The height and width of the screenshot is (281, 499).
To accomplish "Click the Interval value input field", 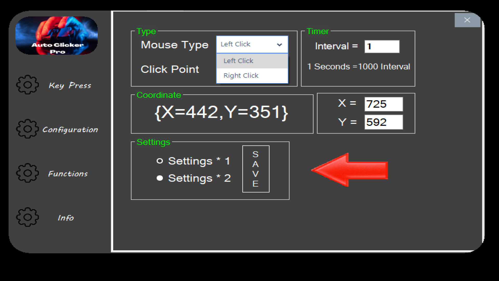I will [x=382, y=46].
